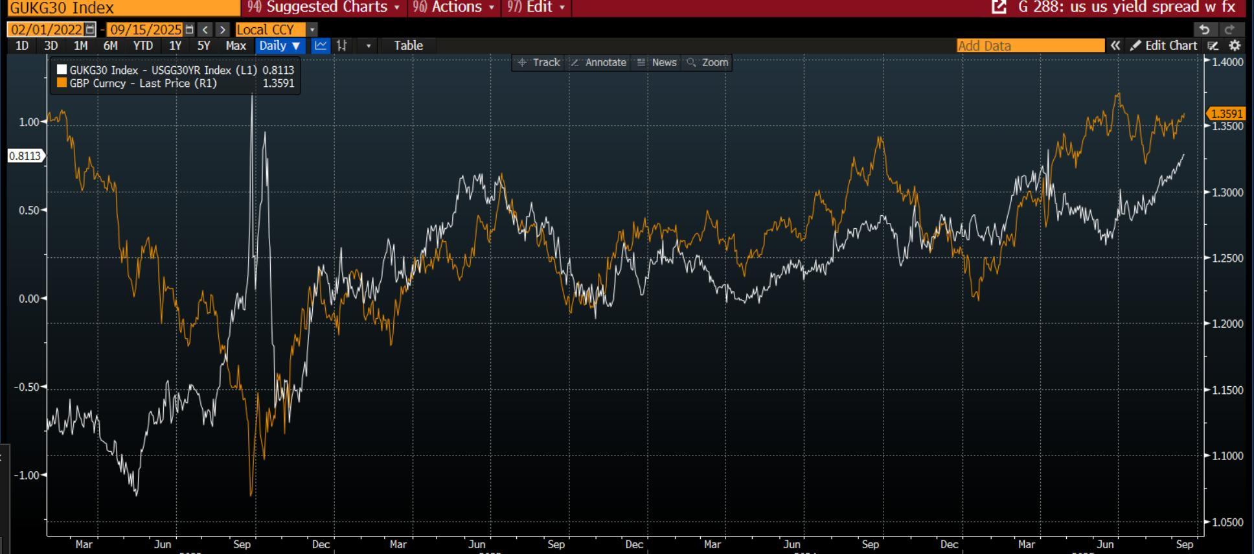Open chart settings gear icon
This screenshot has width=1254, height=554.
coord(1235,45)
